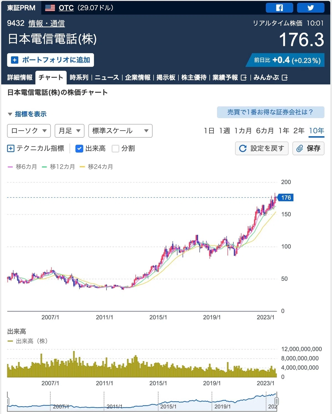This screenshot has width=332, height=414.
Task: Open 情報・通信 sector link
Action: coord(46,24)
